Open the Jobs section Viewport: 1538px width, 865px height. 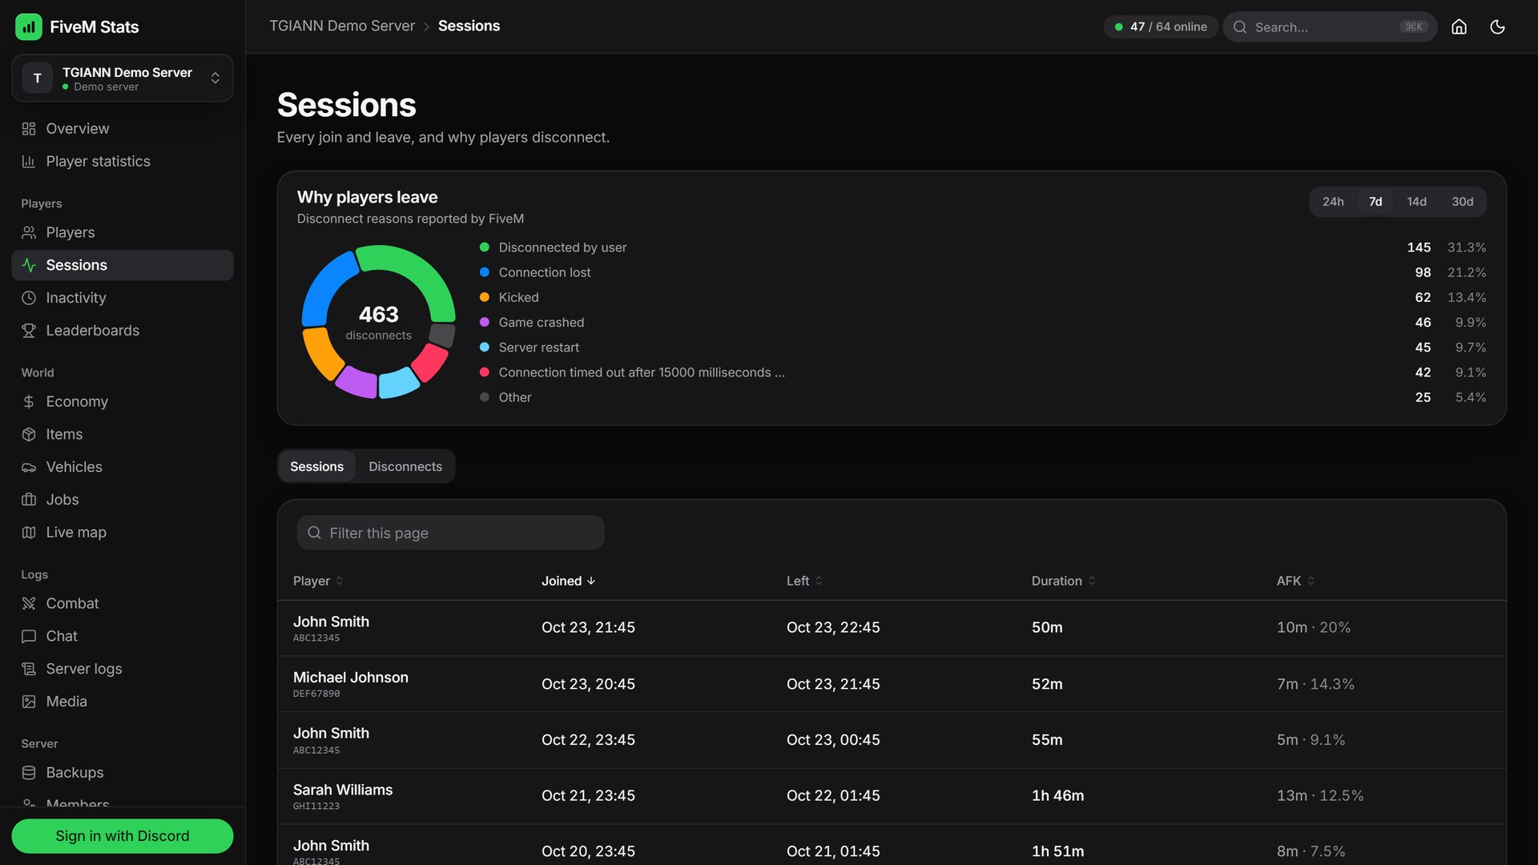click(x=123, y=500)
